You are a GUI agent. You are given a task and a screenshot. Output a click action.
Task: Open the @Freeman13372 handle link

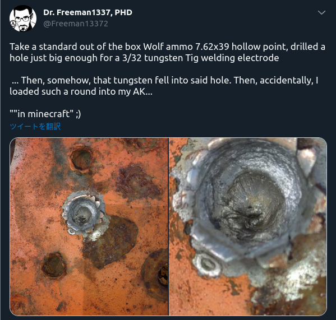(76, 24)
